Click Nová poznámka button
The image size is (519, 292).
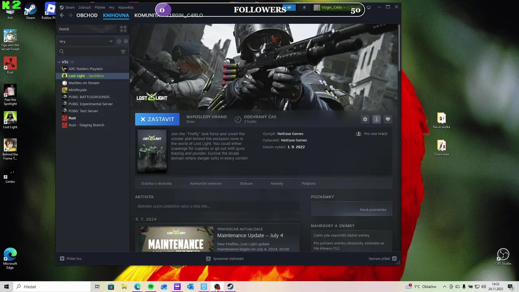click(373, 210)
